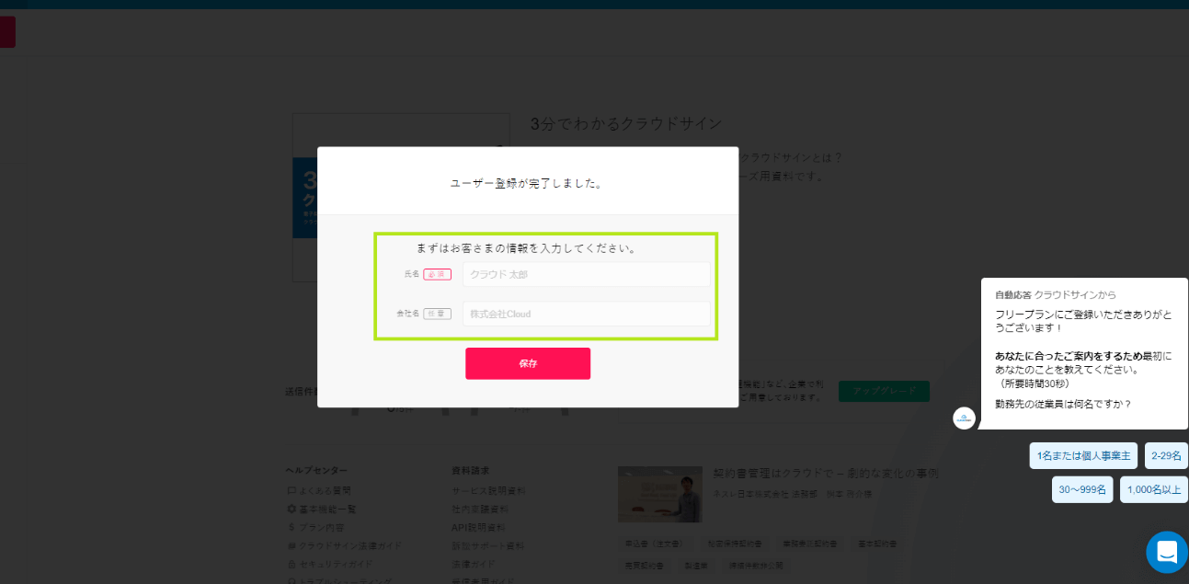Select the 1名または個人事業主 reply option
Screen dimensions: 1189x584
(1082, 455)
